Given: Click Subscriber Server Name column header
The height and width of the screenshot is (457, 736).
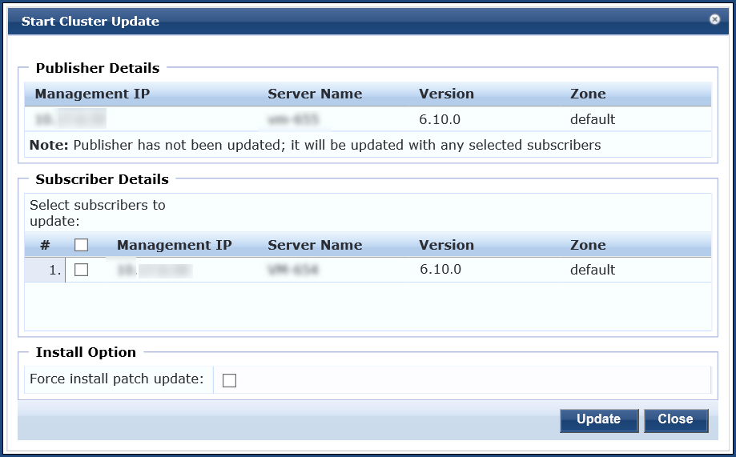Looking at the screenshot, I should [315, 245].
